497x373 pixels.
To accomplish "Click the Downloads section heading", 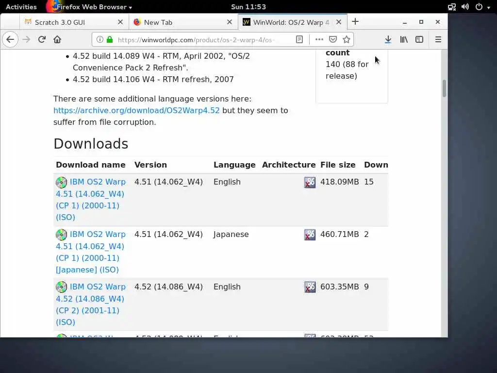I will (x=91, y=144).
